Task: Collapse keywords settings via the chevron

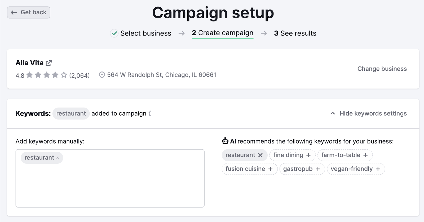Action: point(333,113)
